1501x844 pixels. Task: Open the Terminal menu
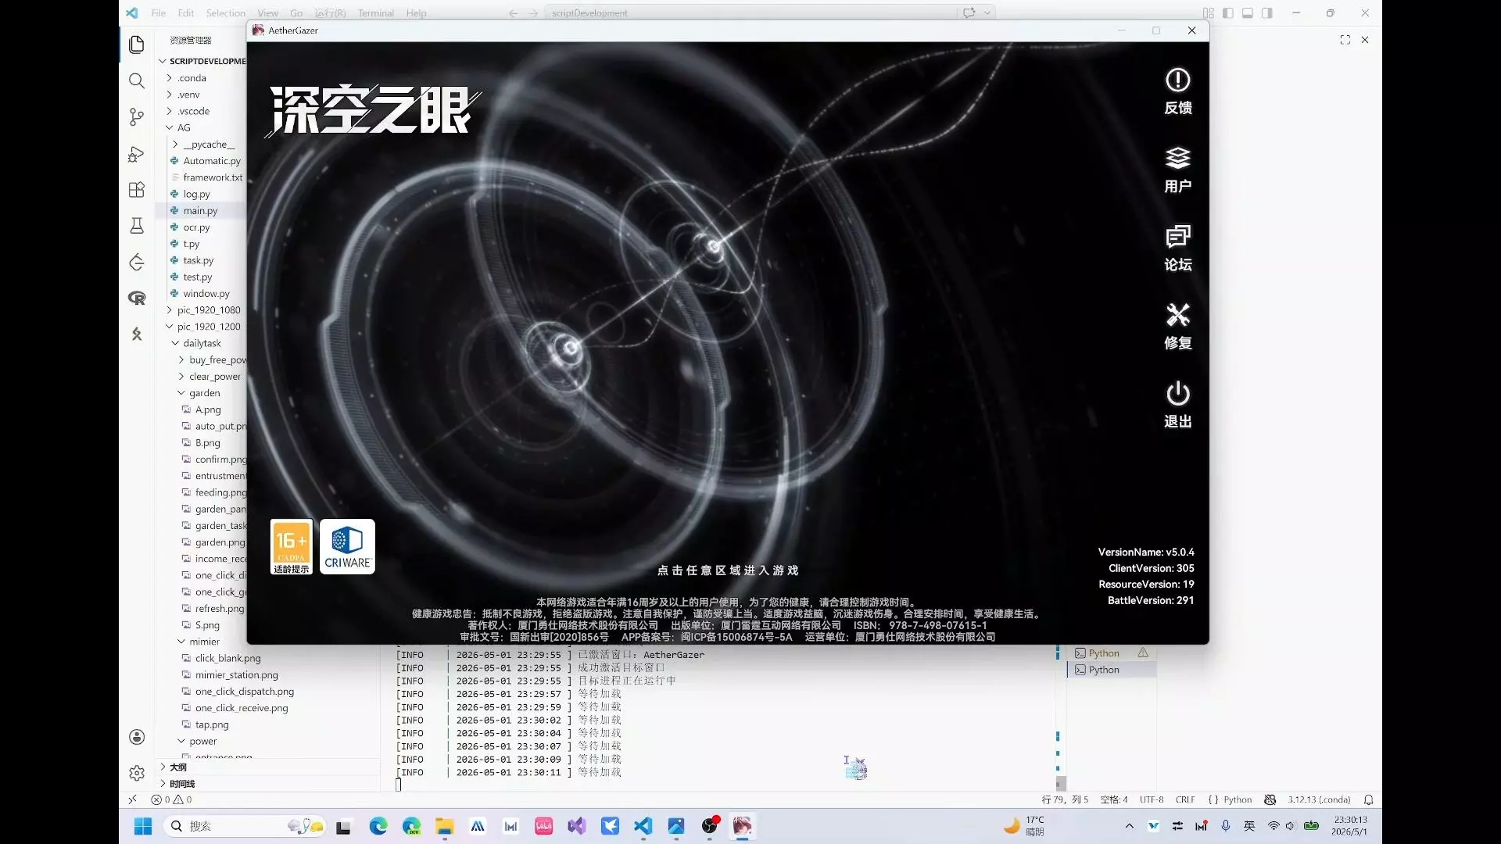(376, 13)
